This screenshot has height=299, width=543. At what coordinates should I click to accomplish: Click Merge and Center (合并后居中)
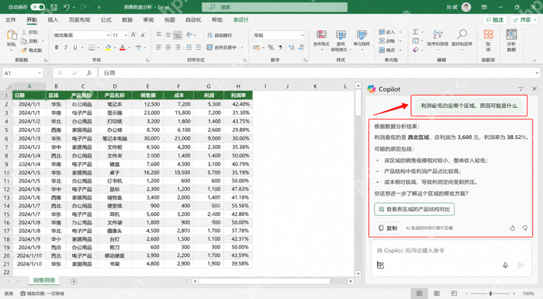pyautogui.click(x=222, y=47)
